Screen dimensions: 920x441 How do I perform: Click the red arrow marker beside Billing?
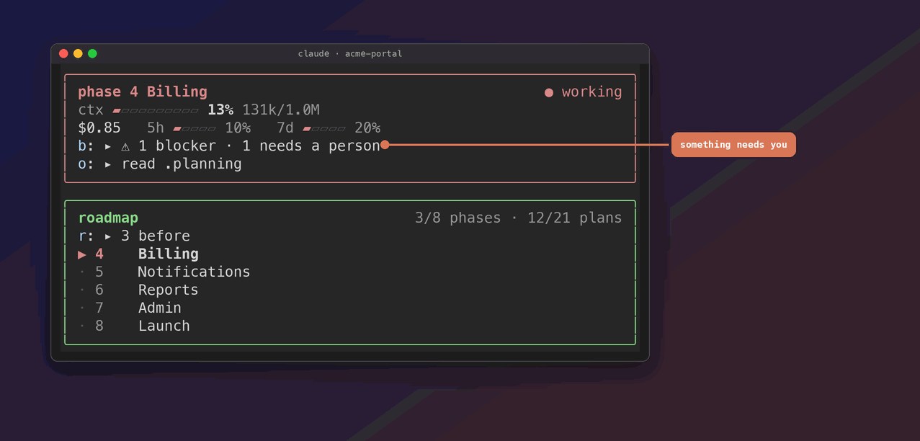pyautogui.click(x=82, y=254)
